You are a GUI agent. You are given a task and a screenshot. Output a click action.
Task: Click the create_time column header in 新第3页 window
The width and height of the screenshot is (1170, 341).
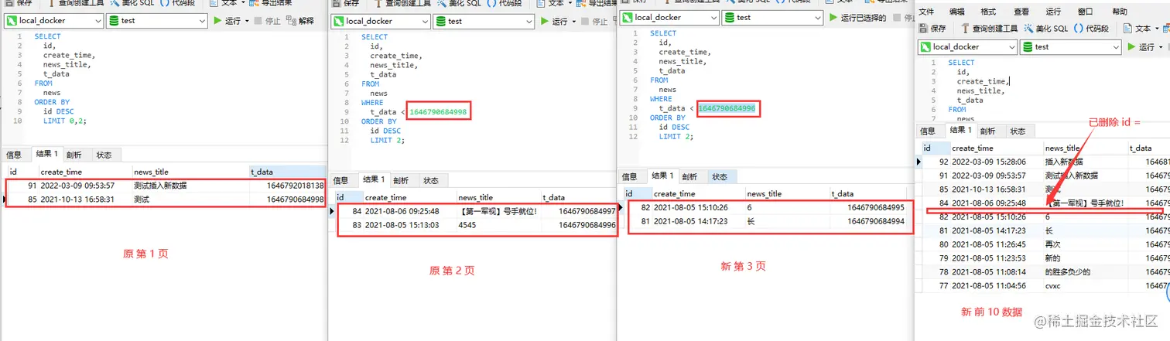tap(698, 194)
